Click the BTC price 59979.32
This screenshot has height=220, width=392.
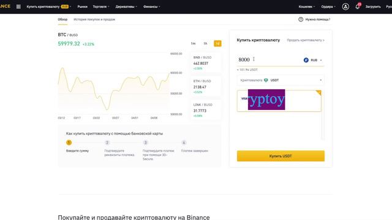69,43
